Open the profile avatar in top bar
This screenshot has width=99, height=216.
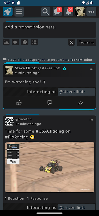tap(80, 12)
